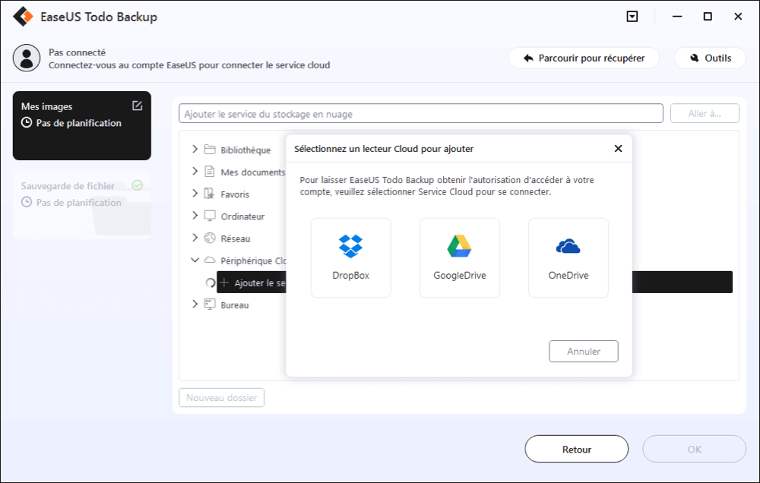Click the GoogleDrive logo icon
This screenshot has height=483, width=760.
459,246
